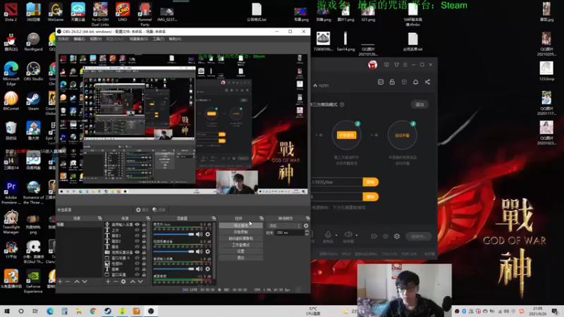
Task: Adjust 麦克风/Aux volume slider
Action: [x=174, y=235]
